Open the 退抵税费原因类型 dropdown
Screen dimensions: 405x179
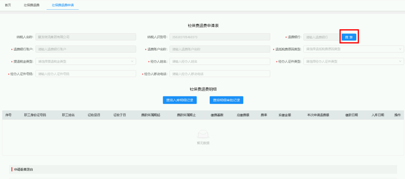(354, 49)
